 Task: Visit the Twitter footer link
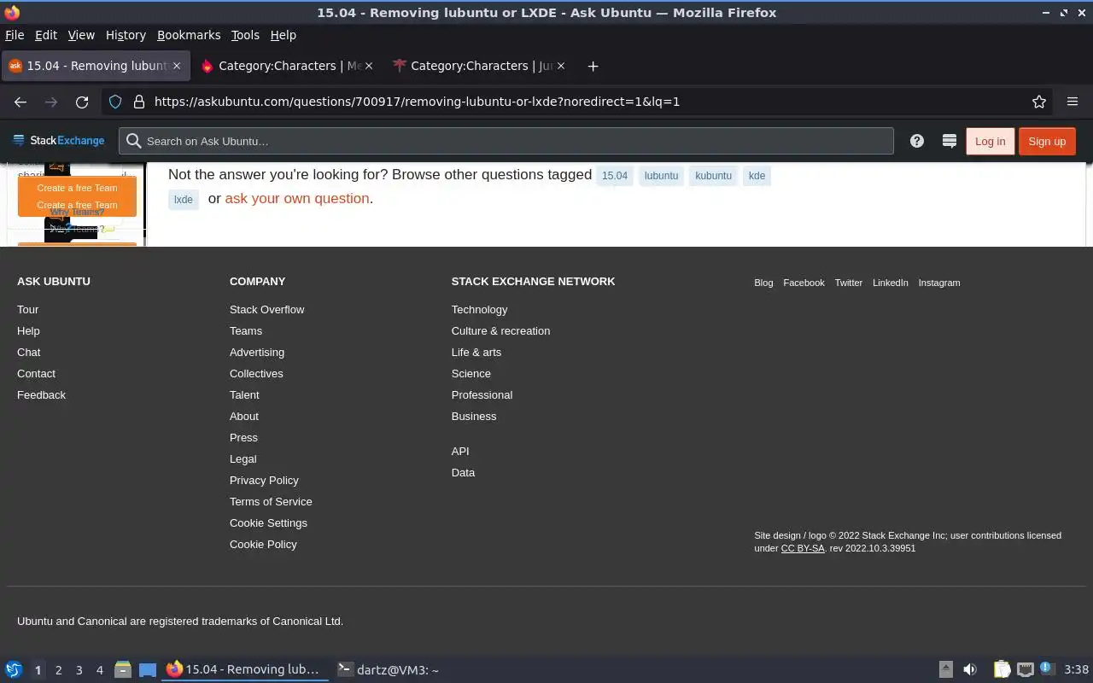click(x=848, y=283)
